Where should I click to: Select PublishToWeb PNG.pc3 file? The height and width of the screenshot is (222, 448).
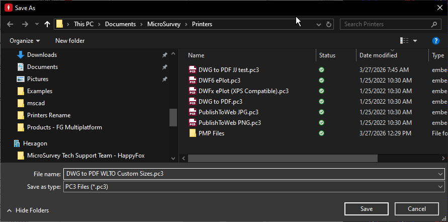(x=229, y=123)
